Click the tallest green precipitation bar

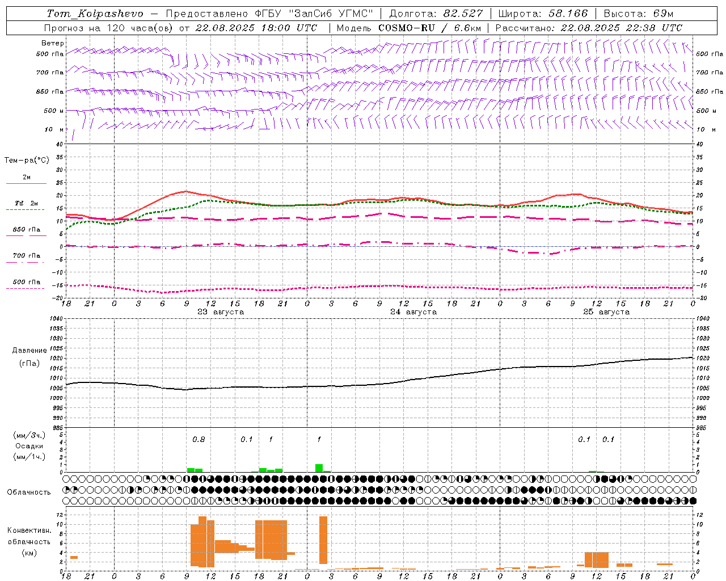[x=319, y=468]
